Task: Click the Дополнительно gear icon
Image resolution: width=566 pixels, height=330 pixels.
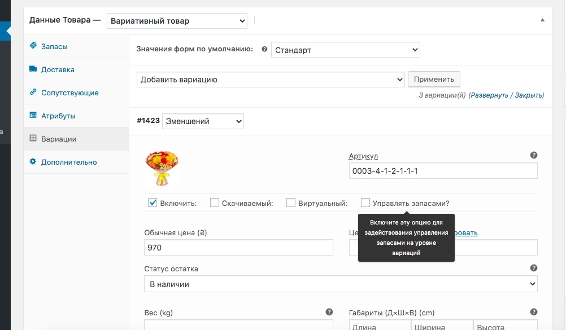Action: (33, 162)
